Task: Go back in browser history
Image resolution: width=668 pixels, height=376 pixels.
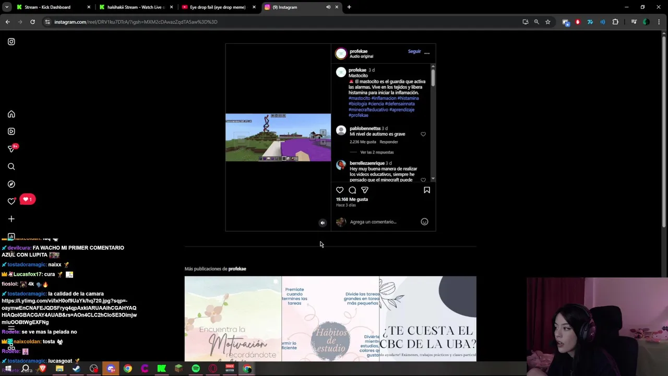Action: (7, 22)
